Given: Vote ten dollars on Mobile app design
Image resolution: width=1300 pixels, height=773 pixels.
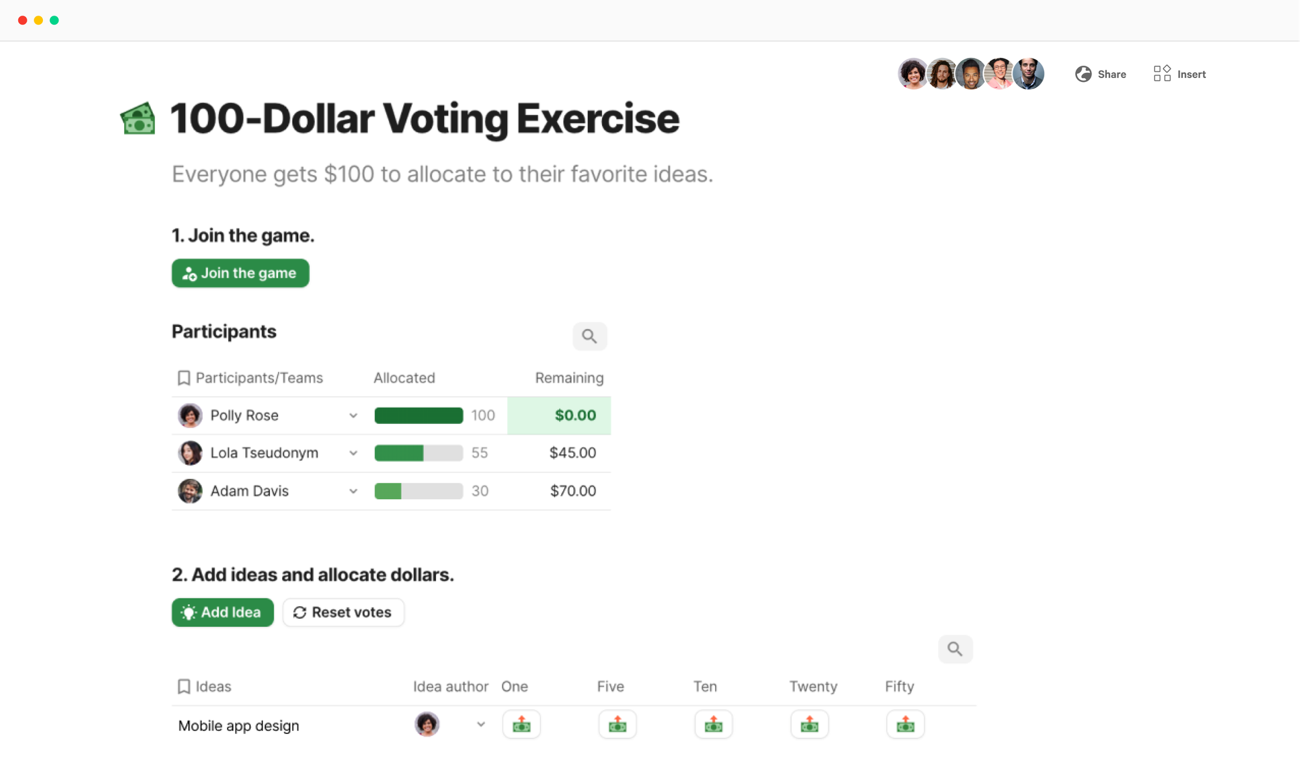Looking at the screenshot, I should tap(714, 724).
